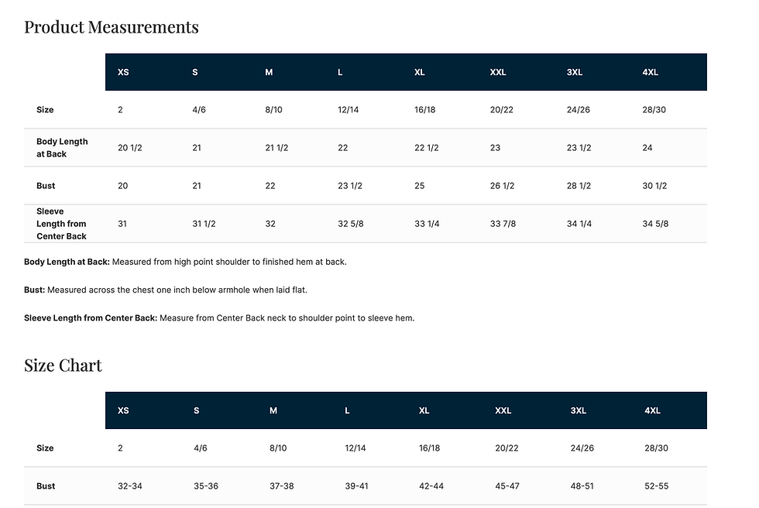Click the bold Bust: definition note
The image size is (759, 508).
coord(35,290)
